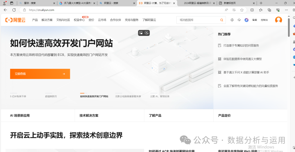Open 基于通义千问 X 函数计算部署 AI 助手
Viewport: 295px width, 152px height.
click(x=246, y=72)
